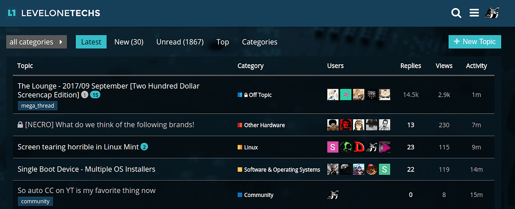Switch to the Latest tab
Image resolution: width=515 pixels, height=209 pixels.
92,42
